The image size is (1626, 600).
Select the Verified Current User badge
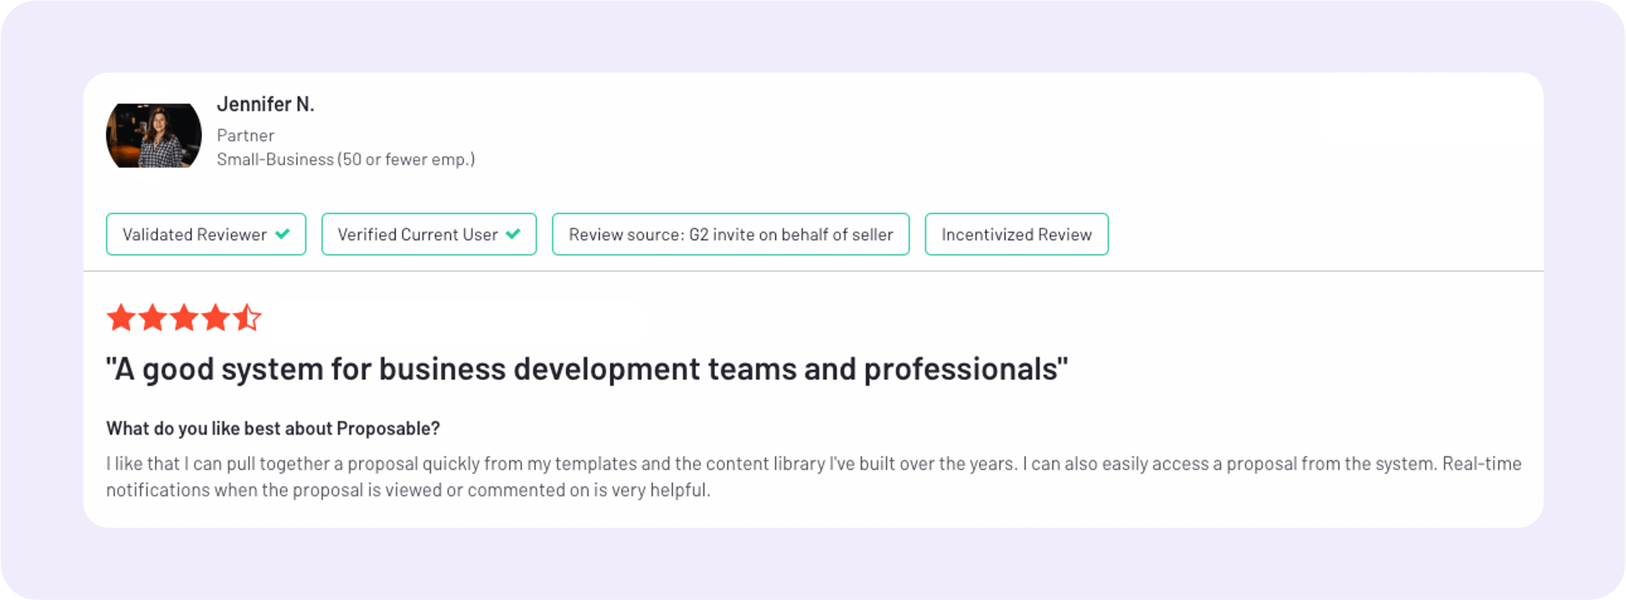click(x=429, y=234)
